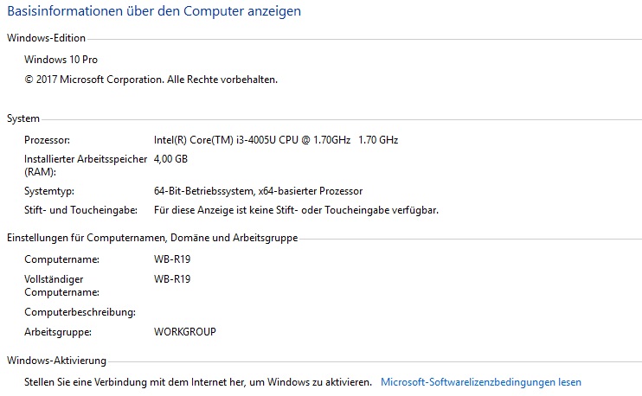The height and width of the screenshot is (396, 642).
Task: Click the Stift- und Toucheingabe label
Action: [x=80, y=210]
